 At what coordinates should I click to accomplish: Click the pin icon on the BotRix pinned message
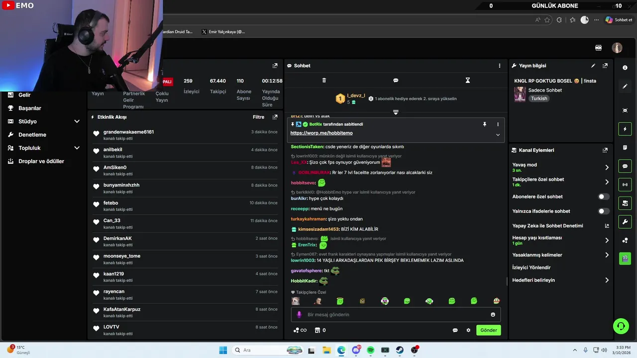click(484, 124)
